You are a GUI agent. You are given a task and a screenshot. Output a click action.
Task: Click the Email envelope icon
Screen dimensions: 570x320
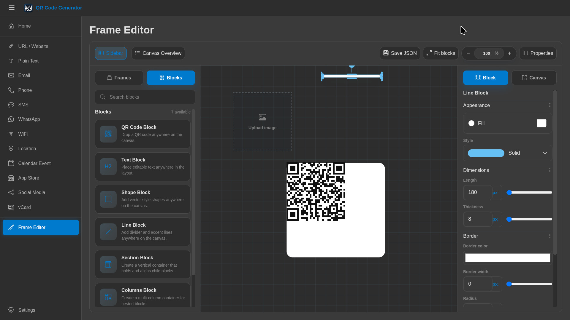click(11, 75)
